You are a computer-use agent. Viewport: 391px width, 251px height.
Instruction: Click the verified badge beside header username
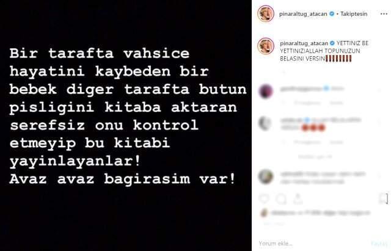[x=332, y=13]
